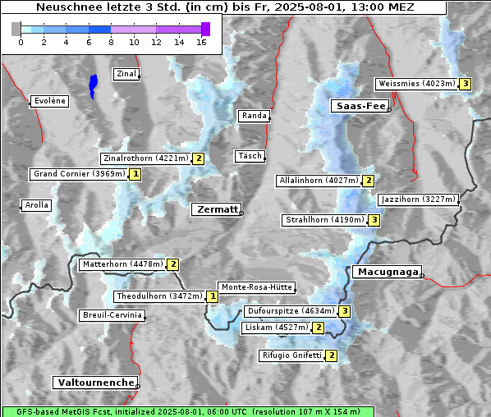Click the yellow snow value beside Strahlhorn
491x417 pixels.
click(374, 220)
